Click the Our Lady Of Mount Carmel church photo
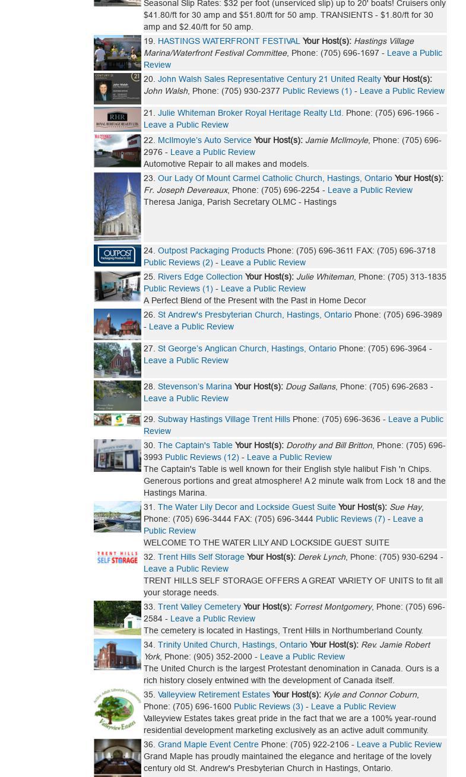 117,207
